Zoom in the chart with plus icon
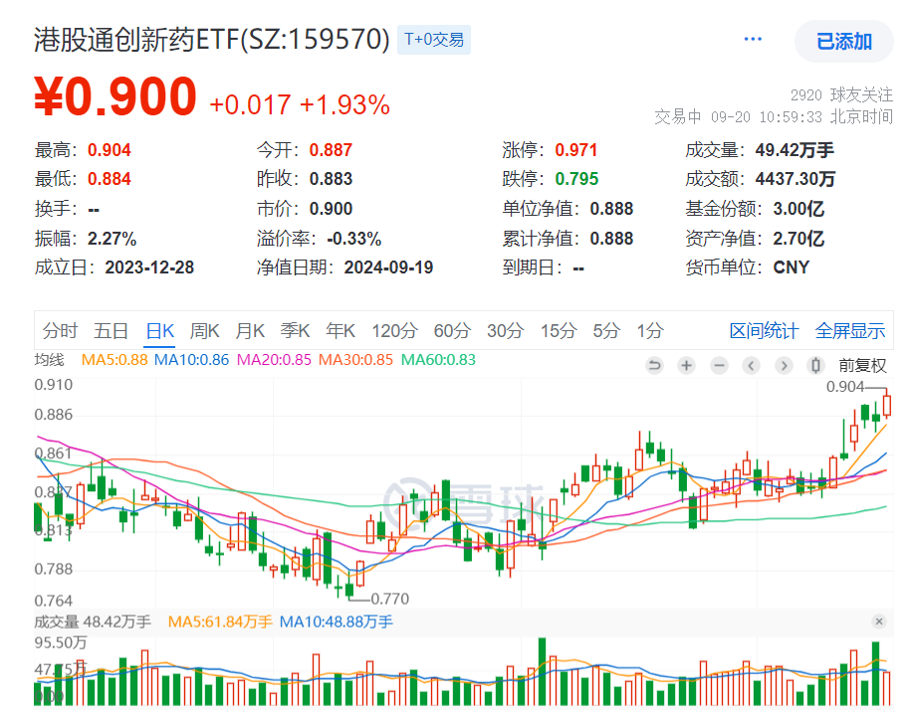 [x=687, y=366]
